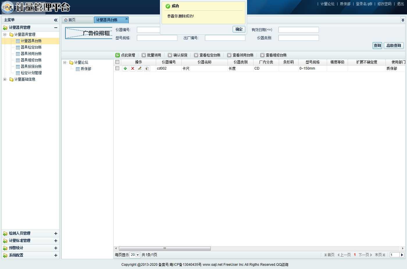Click the red delete icon for cd002
The image size is (407, 269).
click(133, 68)
